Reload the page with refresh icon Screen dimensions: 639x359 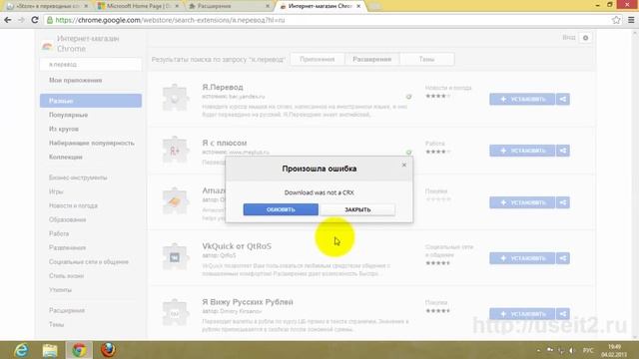[x=35, y=20]
